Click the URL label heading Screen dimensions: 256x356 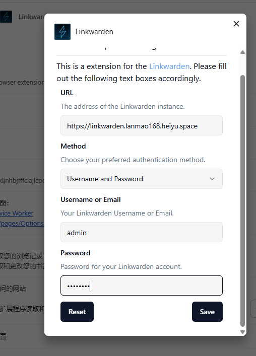tap(67, 93)
